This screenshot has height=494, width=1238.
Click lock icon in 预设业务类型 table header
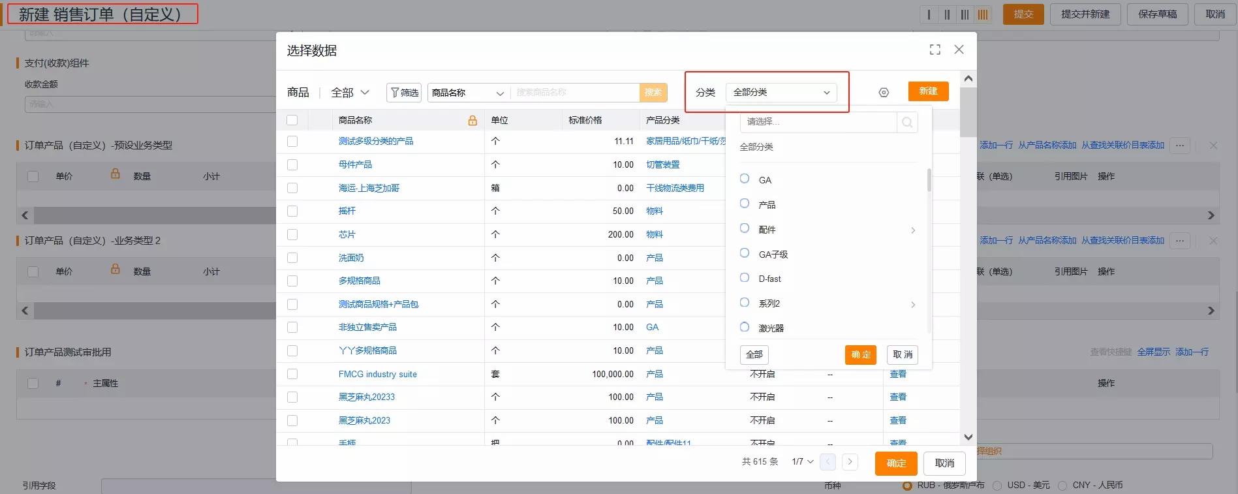[x=116, y=174]
